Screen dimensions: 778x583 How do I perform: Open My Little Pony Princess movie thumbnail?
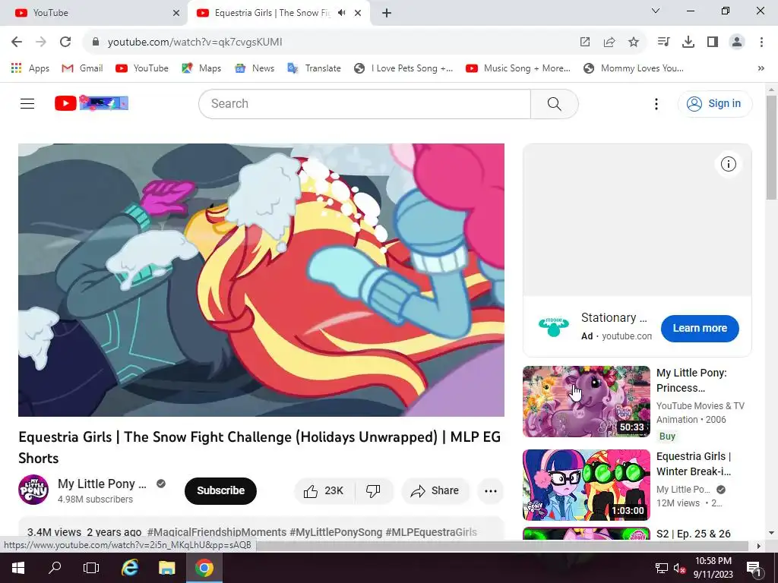[587, 402]
